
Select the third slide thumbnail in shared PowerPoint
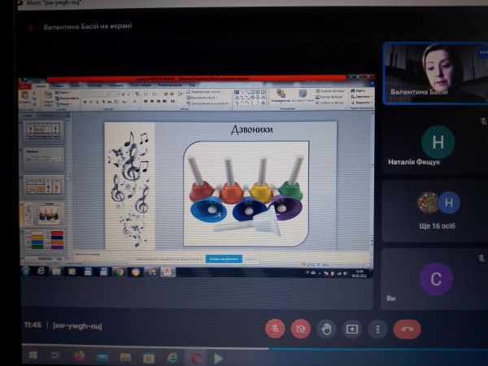pos(44,185)
